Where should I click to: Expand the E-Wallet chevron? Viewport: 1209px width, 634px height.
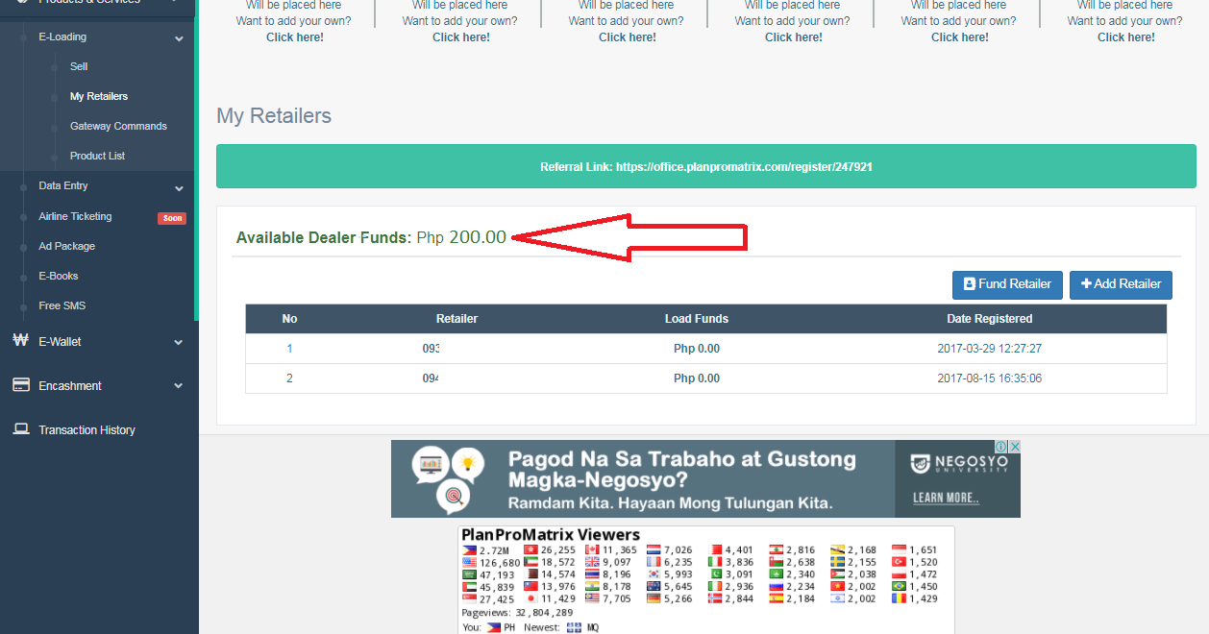179,342
